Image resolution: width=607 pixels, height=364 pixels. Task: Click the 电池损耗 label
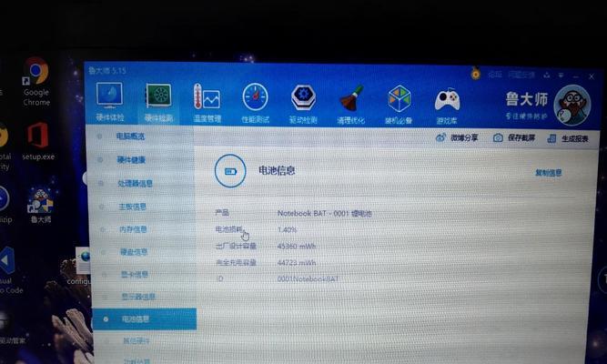[x=228, y=229]
